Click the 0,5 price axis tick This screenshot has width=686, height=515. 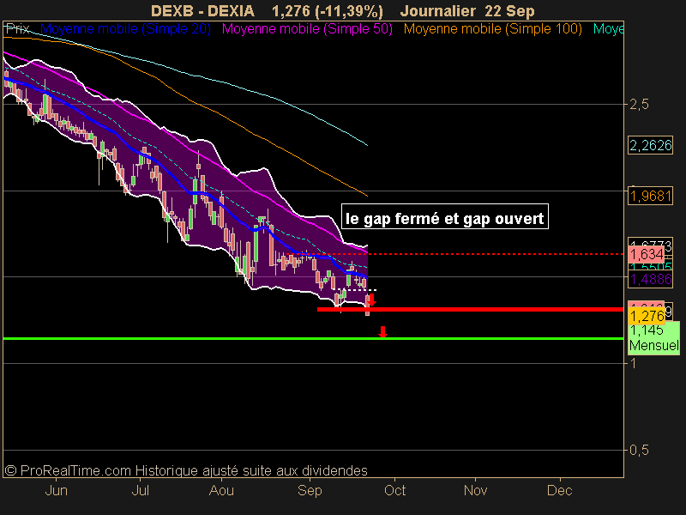coord(638,450)
